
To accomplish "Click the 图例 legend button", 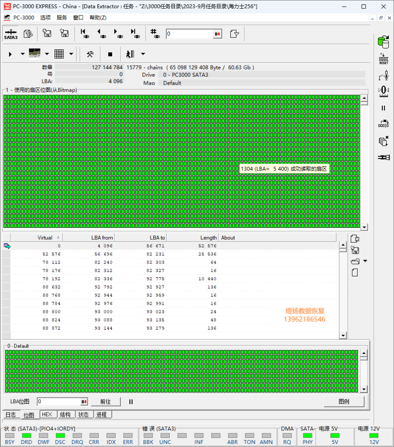I will point(344,402).
